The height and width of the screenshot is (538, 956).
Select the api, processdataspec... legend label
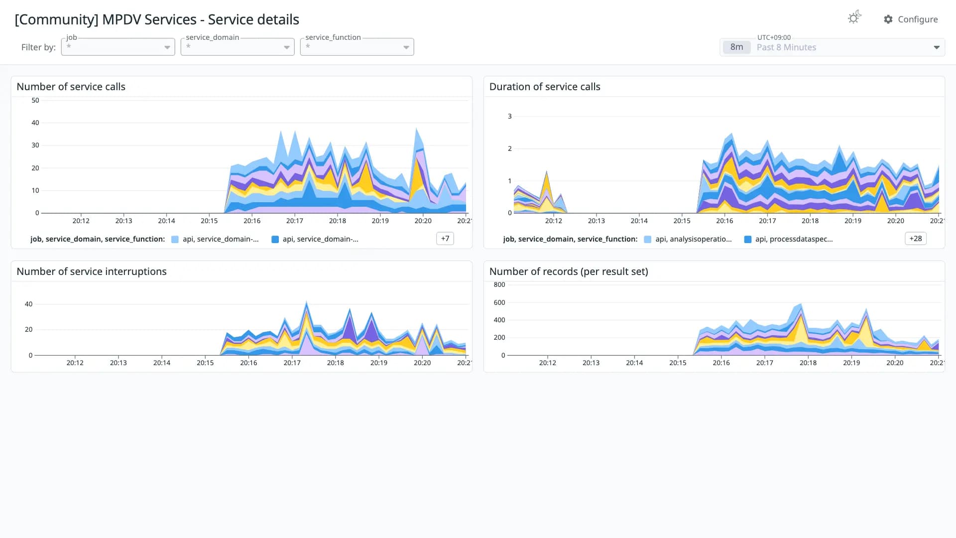[x=794, y=239]
